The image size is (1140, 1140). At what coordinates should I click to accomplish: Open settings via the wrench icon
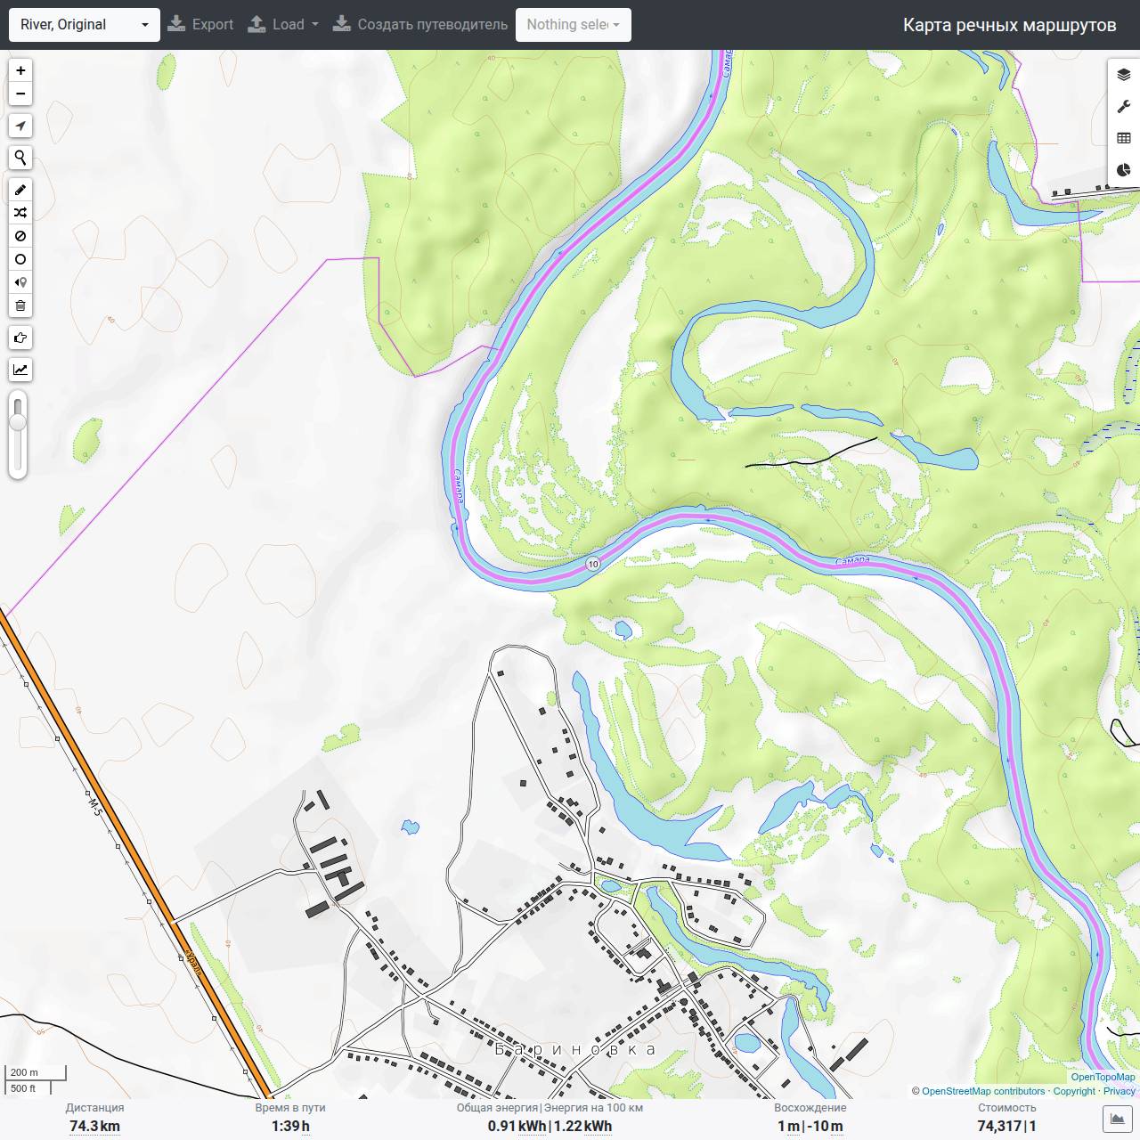point(1124,107)
